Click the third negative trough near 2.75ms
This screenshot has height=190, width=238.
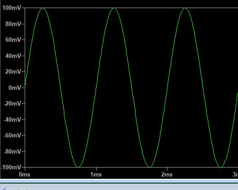(x=220, y=167)
